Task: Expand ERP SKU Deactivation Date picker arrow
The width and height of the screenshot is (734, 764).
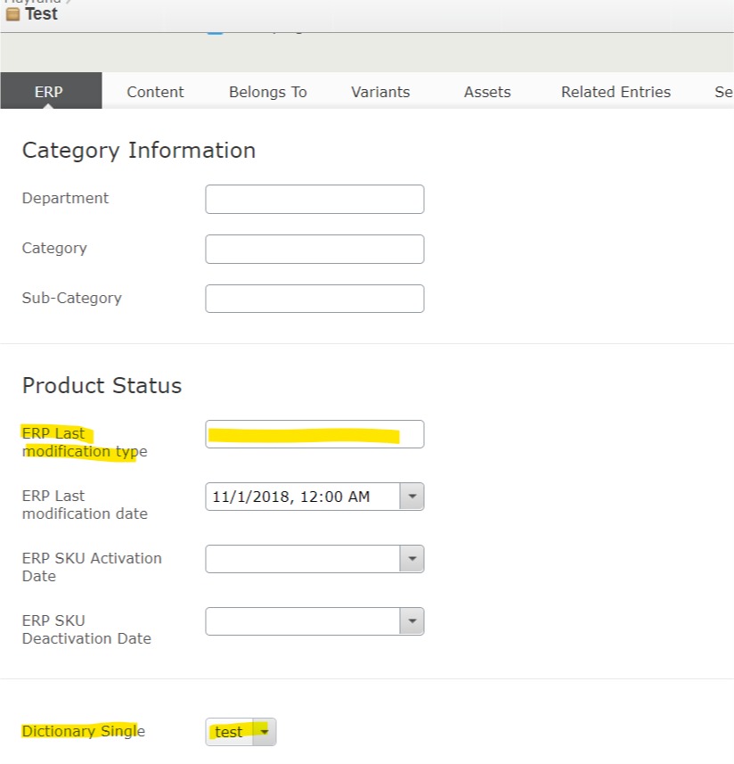Action: [412, 621]
